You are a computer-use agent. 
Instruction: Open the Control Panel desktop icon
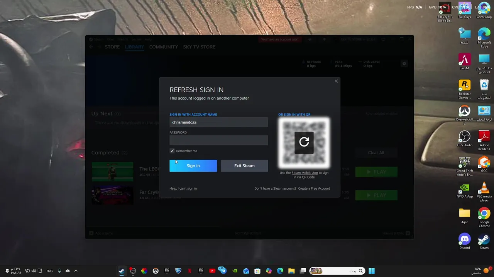pyautogui.click(x=484, y=113)
